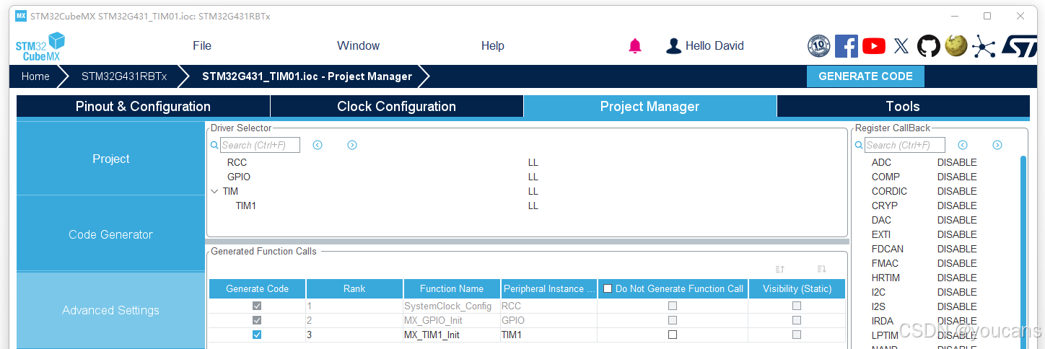
Task: Switch to Clock Configuration tab
Action: click(x=397, y=106)
